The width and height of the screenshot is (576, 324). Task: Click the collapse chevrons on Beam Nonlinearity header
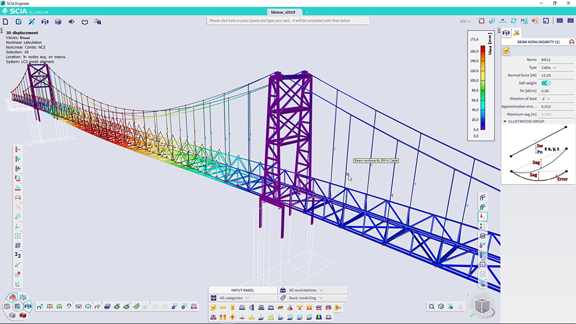pyautogui.click(x=571, y=42)
